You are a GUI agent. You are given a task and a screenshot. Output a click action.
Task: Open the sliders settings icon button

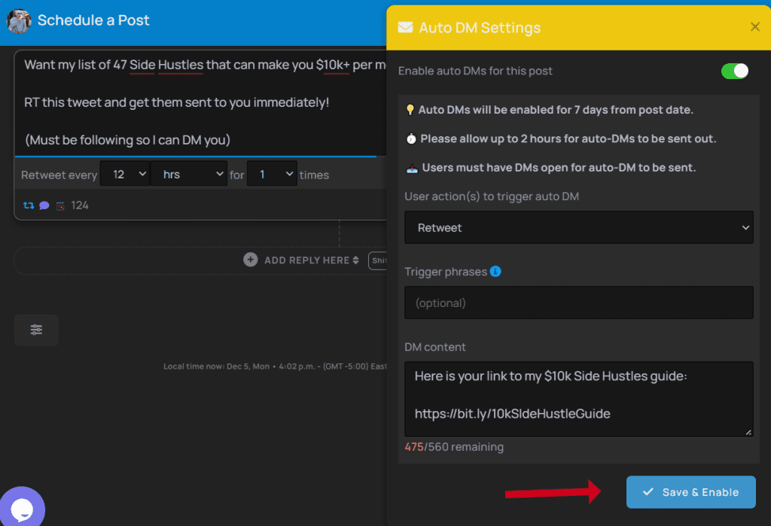[36, 330]
